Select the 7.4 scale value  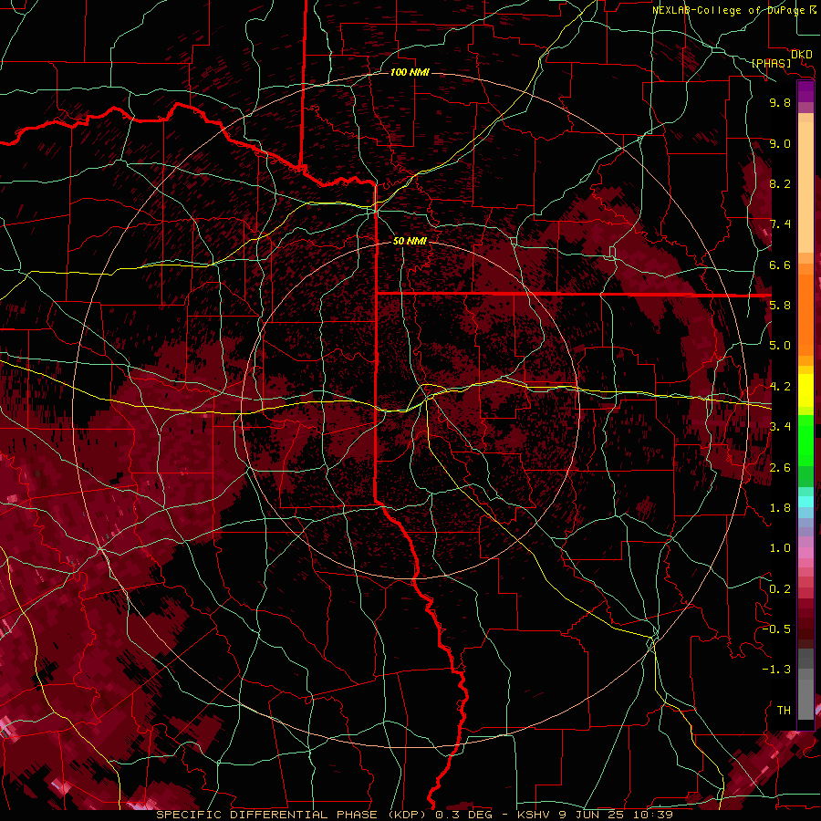[x=780, y=224]
